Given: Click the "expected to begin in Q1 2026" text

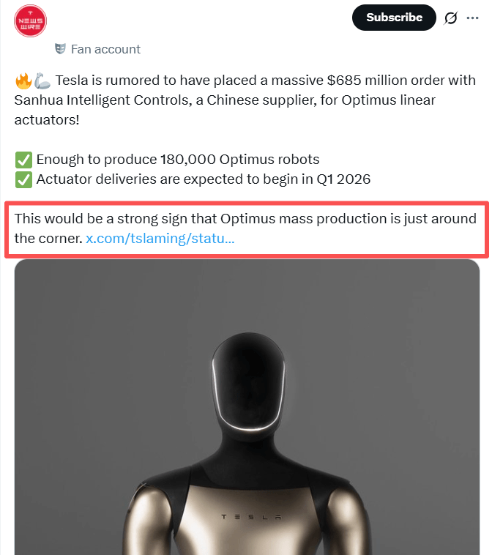Looking at the screenshot, I should click(x=287, y=179).
